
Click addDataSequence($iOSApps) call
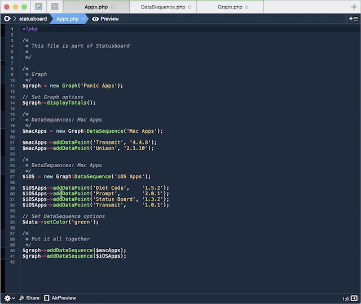[x=86, y=256]
